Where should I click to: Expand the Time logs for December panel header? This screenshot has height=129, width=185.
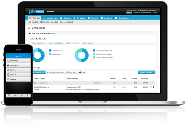(42, 33)
